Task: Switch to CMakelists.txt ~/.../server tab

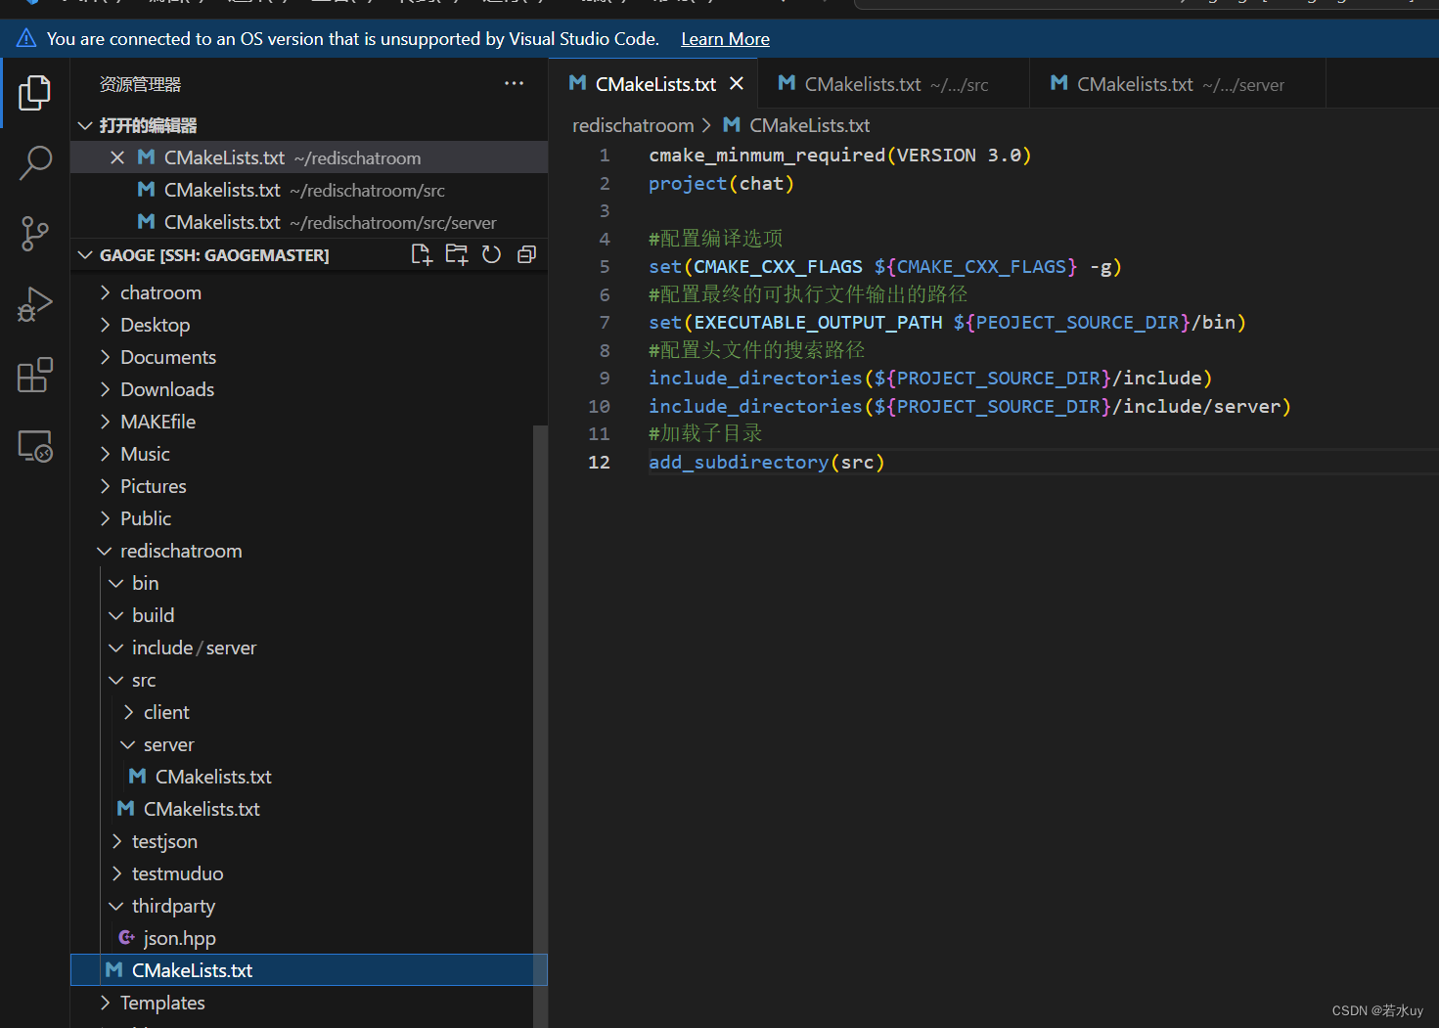Action: pos(1179,84)
